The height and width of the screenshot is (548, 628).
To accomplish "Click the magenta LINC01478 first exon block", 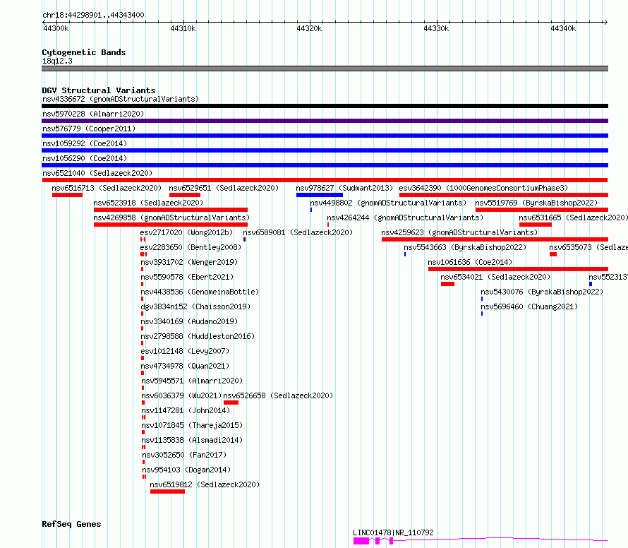I will pyautogui.click(x=361, y=541).
